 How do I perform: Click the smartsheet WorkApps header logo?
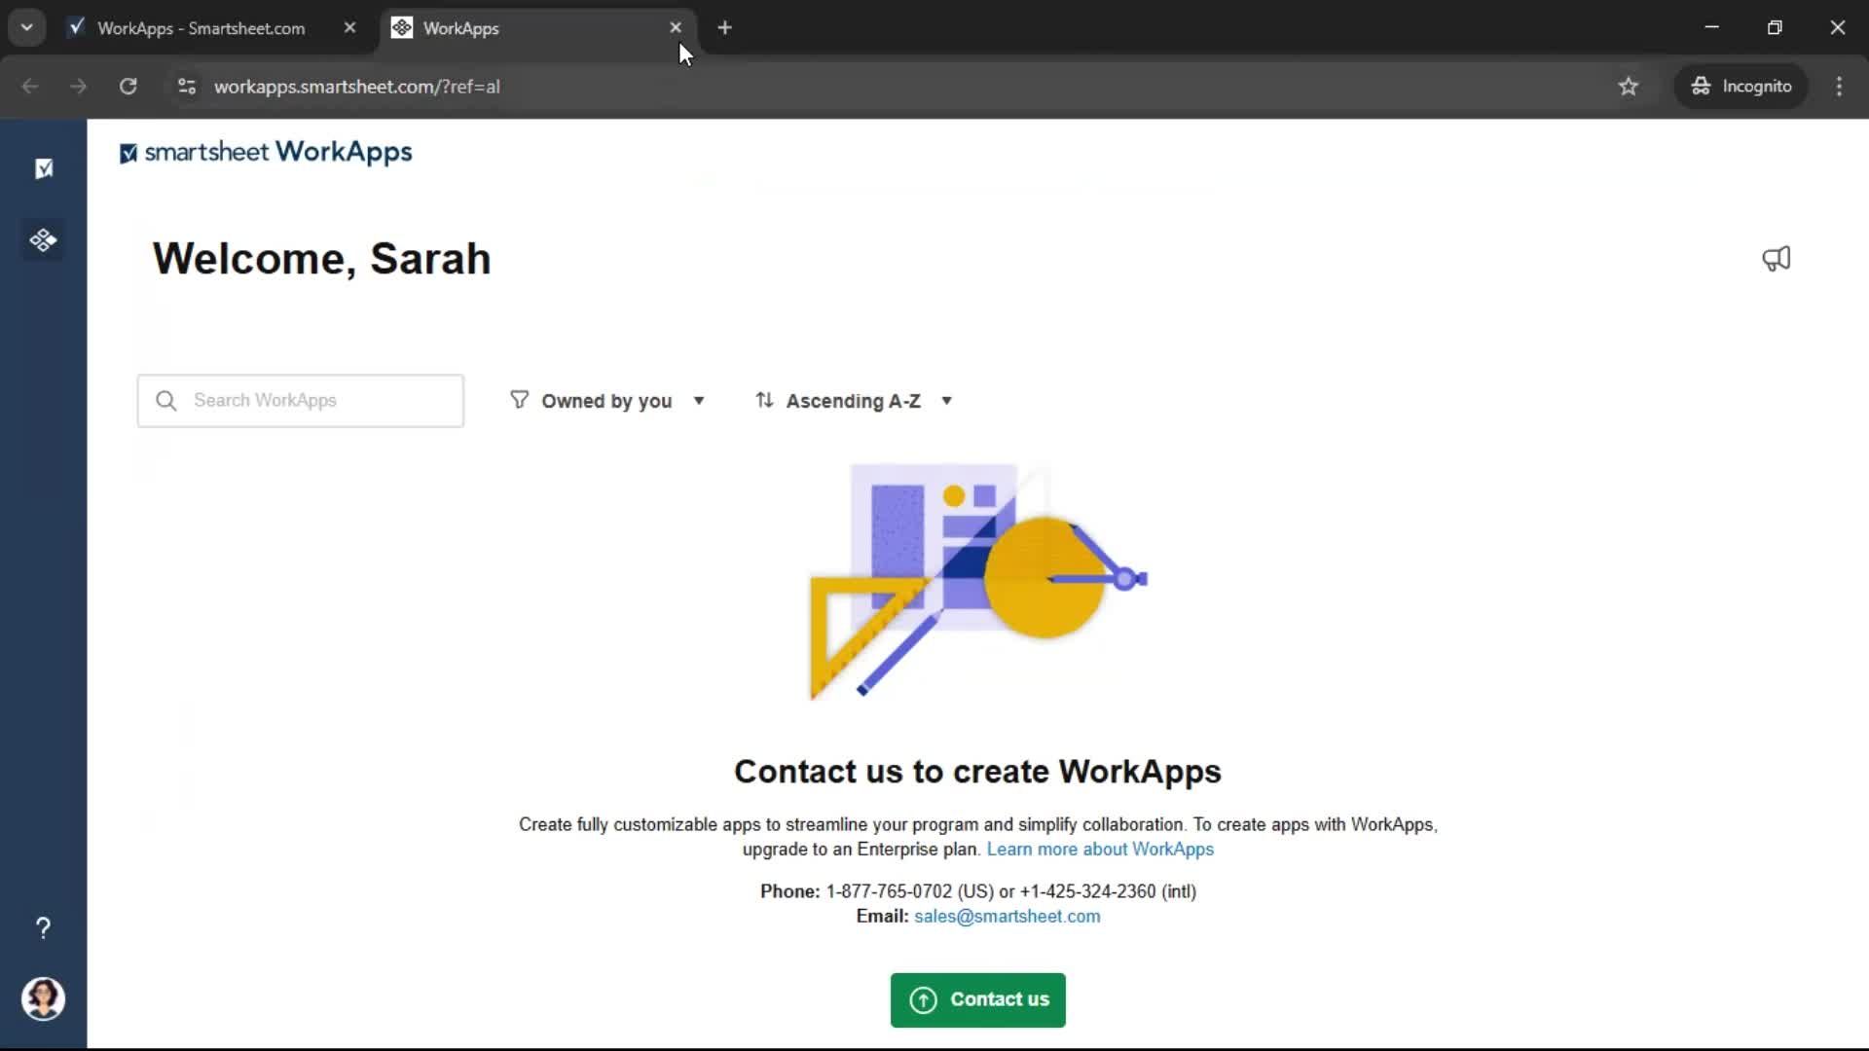[266, 153]
